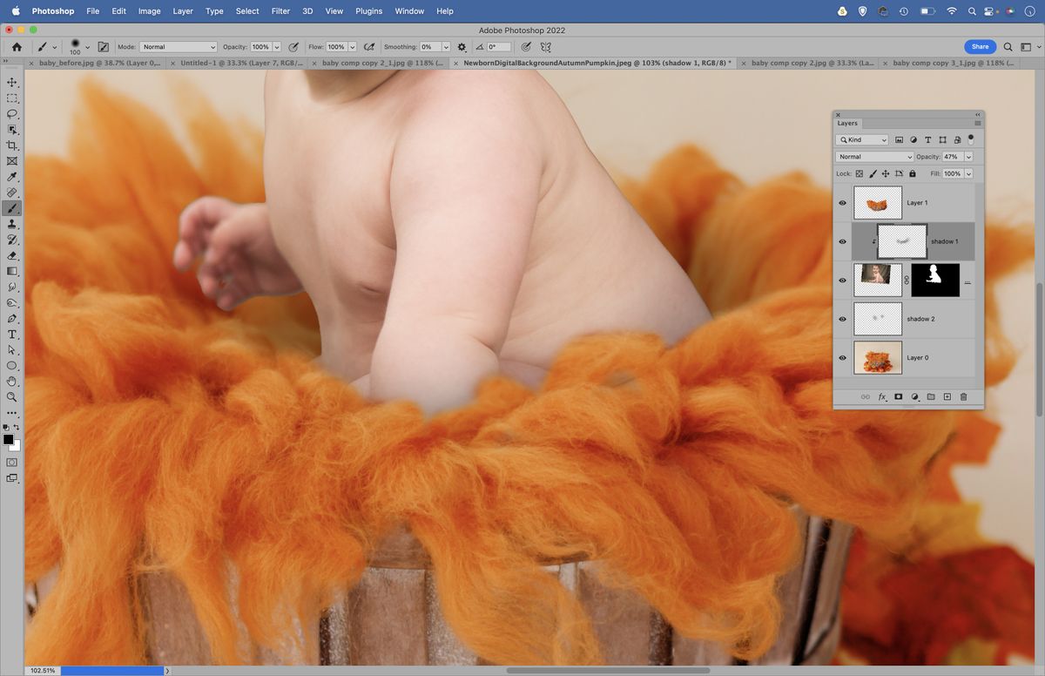Select the Dodge tool
Image resolution: width=1045 pixels, height=676 pixels.
(12, 302)
